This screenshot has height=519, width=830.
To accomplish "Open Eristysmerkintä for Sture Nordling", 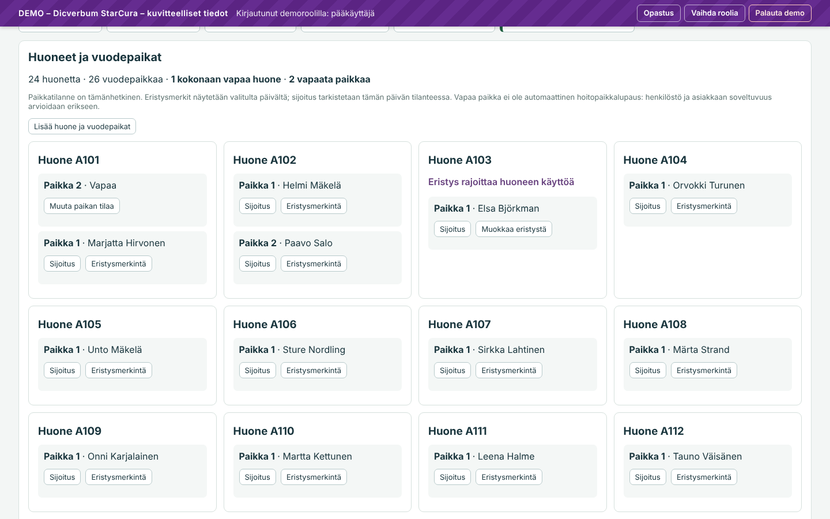I will coord(314,370).
